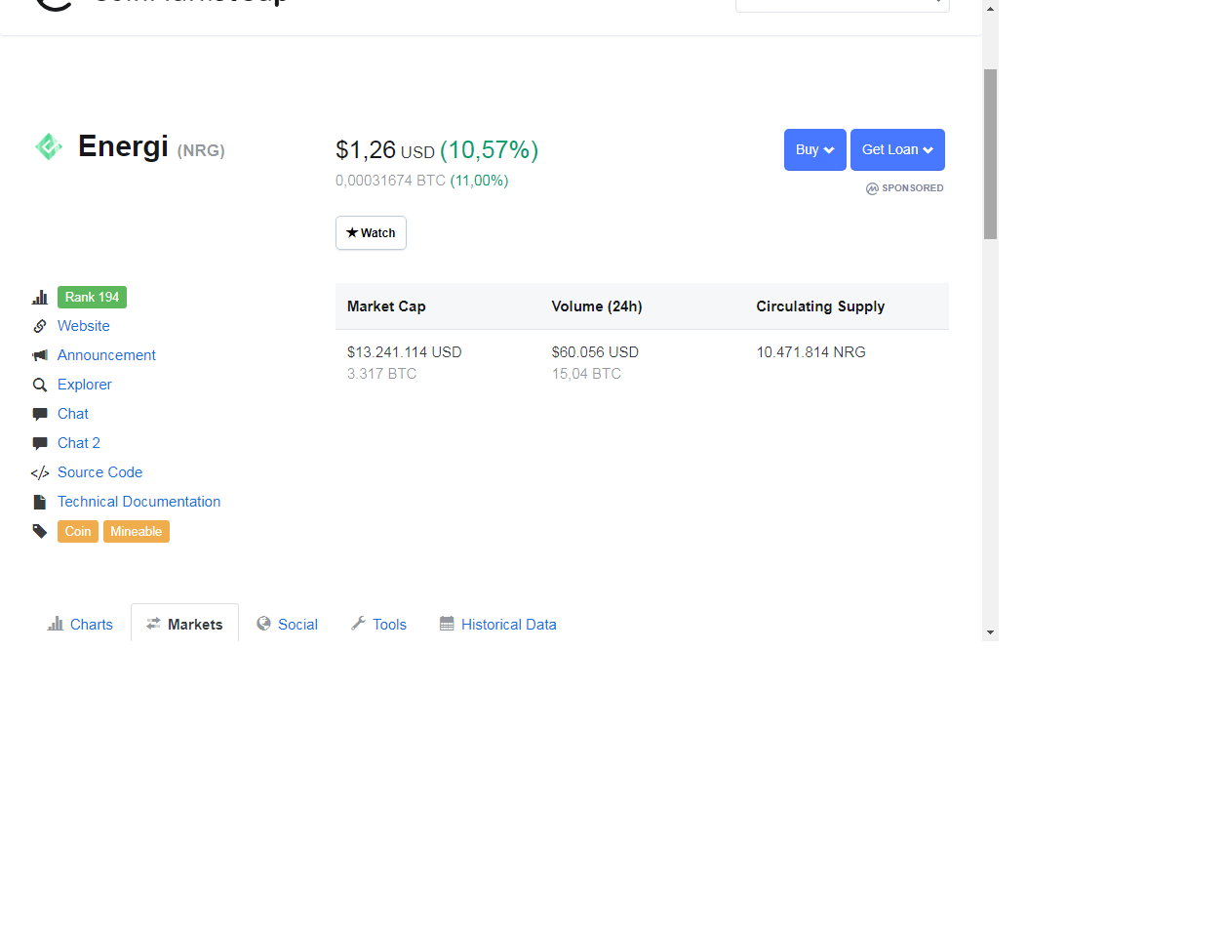Click the chain link icon beside Website

(40, 326)
